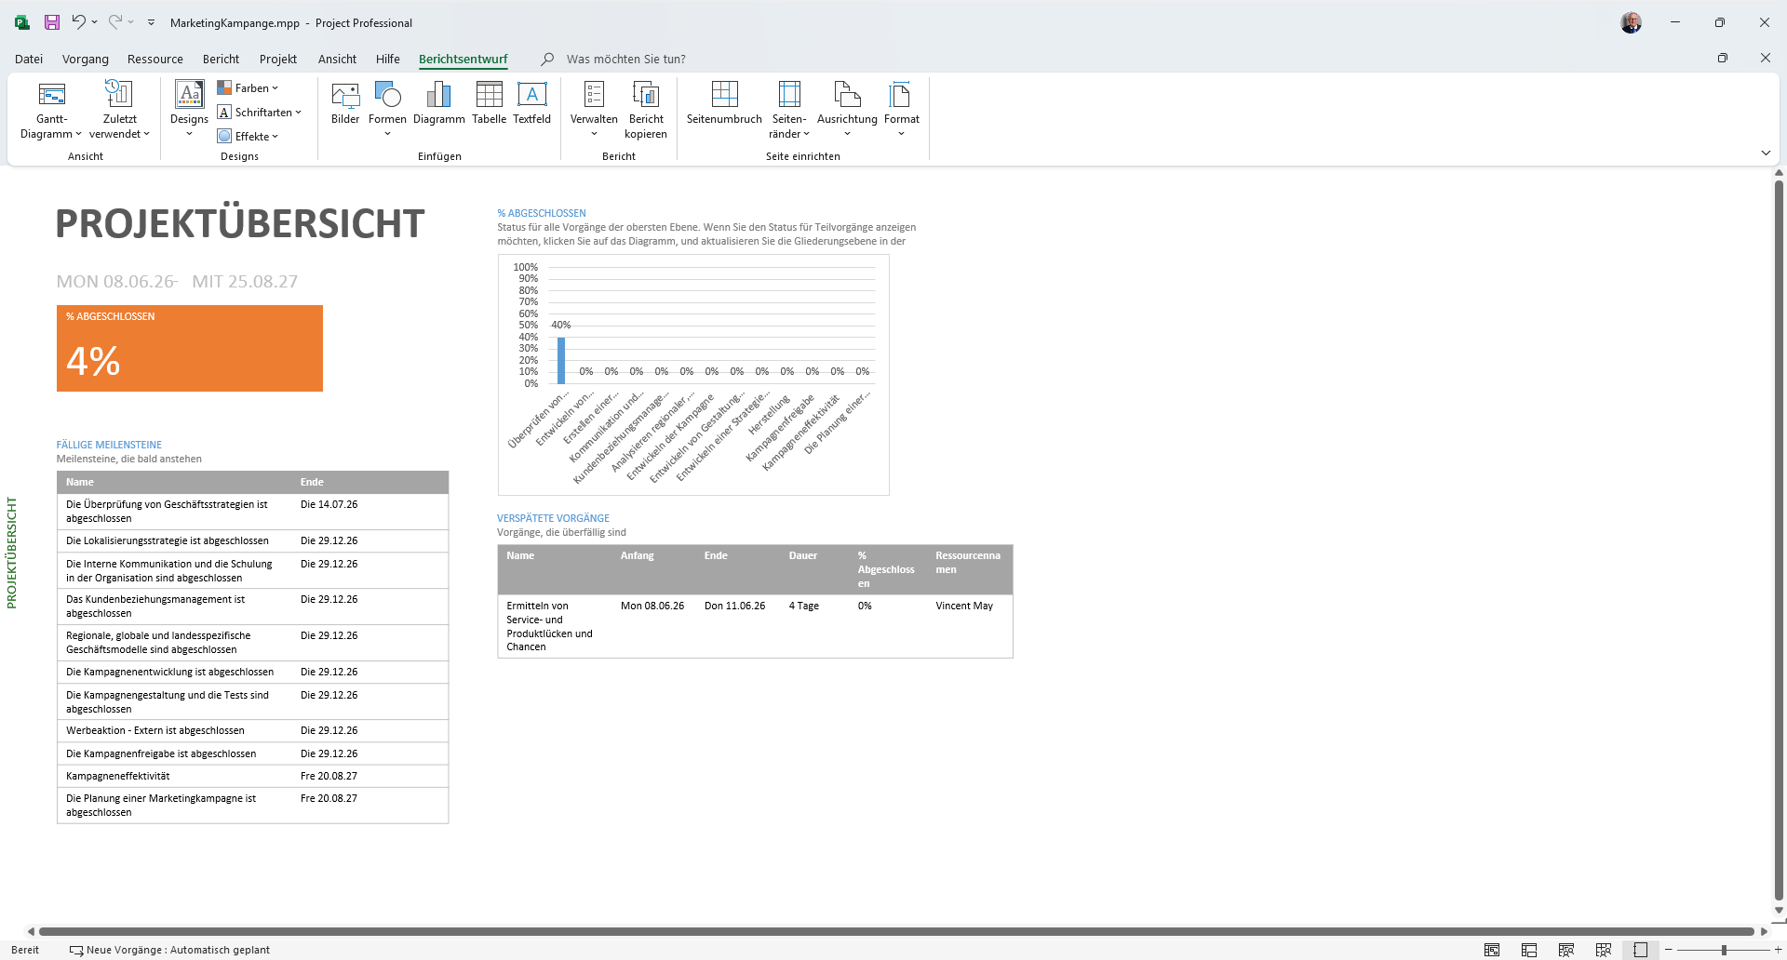The height and width of the screenshot is (960, 1787).
Task: Expand the Schriftarten dropdown
Action: pyautogui.click(x=260, y=112)
